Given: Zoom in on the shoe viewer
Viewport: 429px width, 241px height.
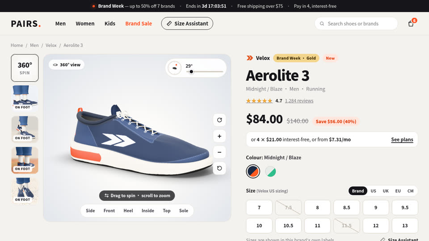Looking at the screenshot, I should (x=219, y=136).
